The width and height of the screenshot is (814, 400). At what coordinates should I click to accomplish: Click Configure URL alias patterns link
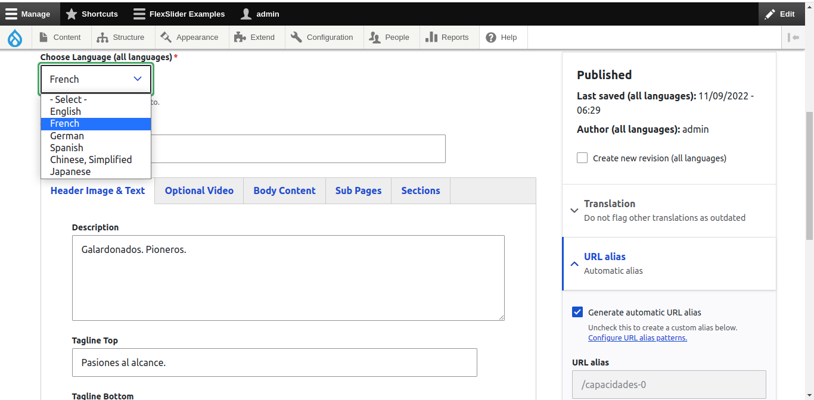pyautogui.click(x=637, y=338)
